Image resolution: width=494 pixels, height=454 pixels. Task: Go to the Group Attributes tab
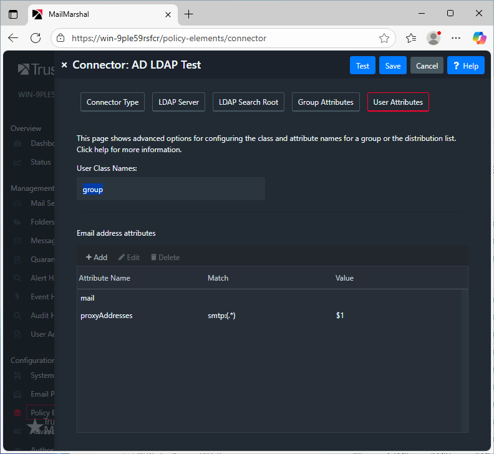click(x=326, y=102)
